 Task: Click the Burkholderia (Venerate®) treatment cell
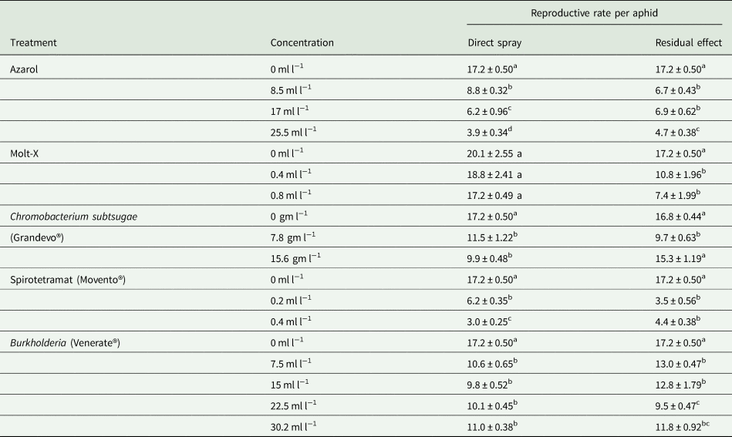(65, 343)
